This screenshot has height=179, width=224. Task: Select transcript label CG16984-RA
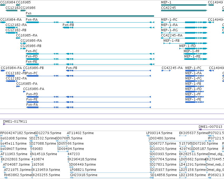pos(11,20)
